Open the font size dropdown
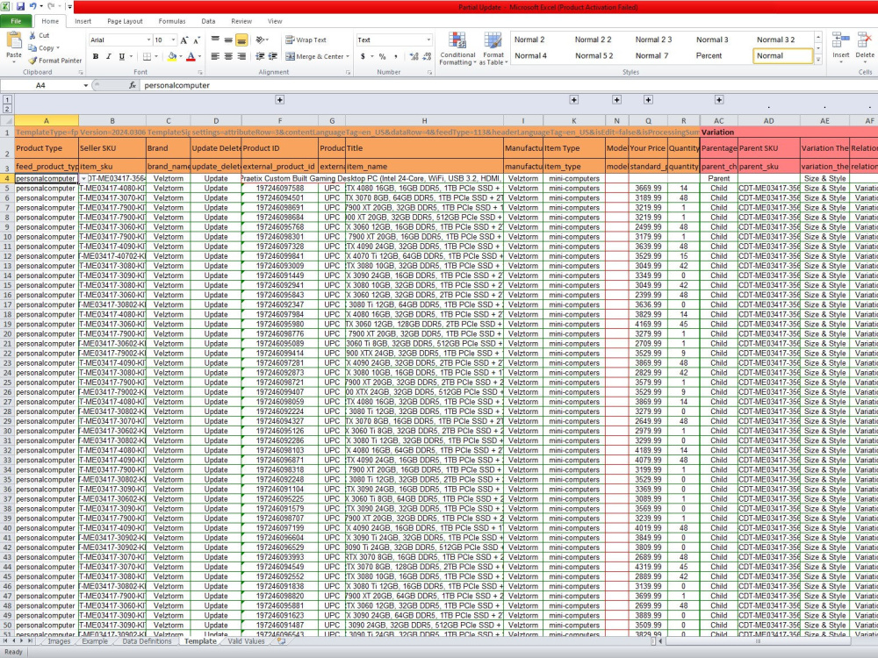The width and height of the screenshot is (878, 658). (x=173, y=39)
